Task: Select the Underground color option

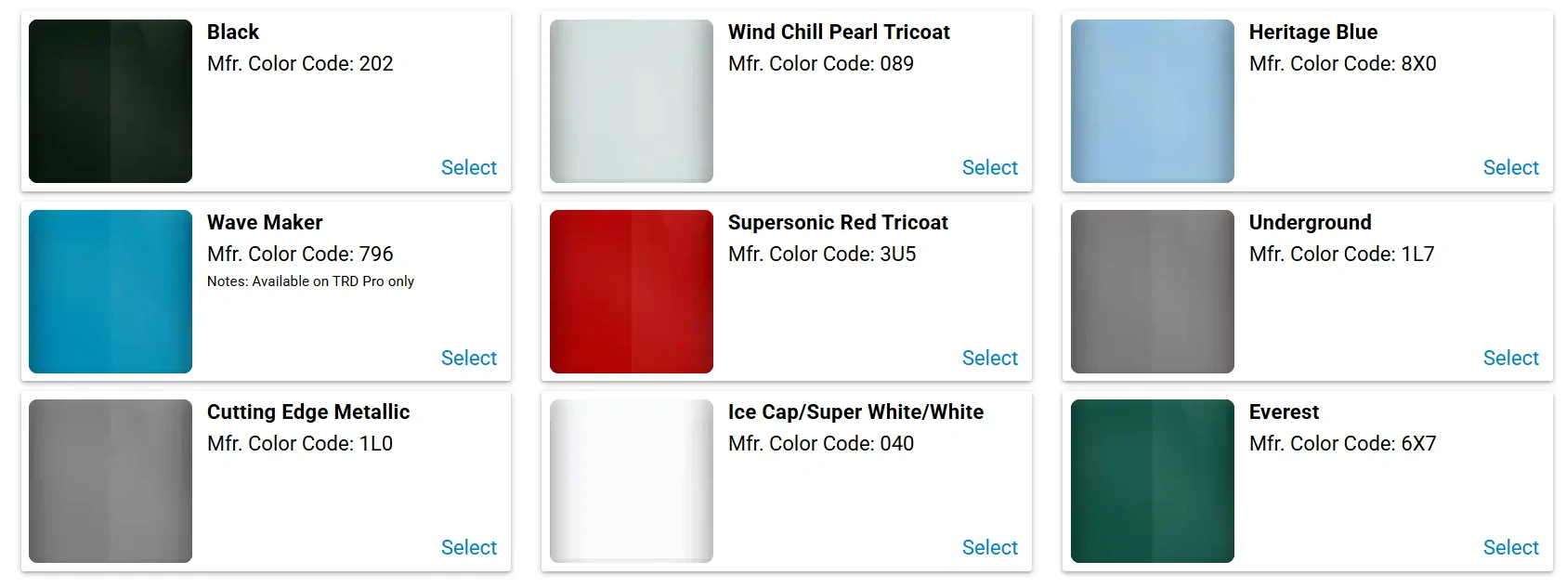Action: [1511, 358]
